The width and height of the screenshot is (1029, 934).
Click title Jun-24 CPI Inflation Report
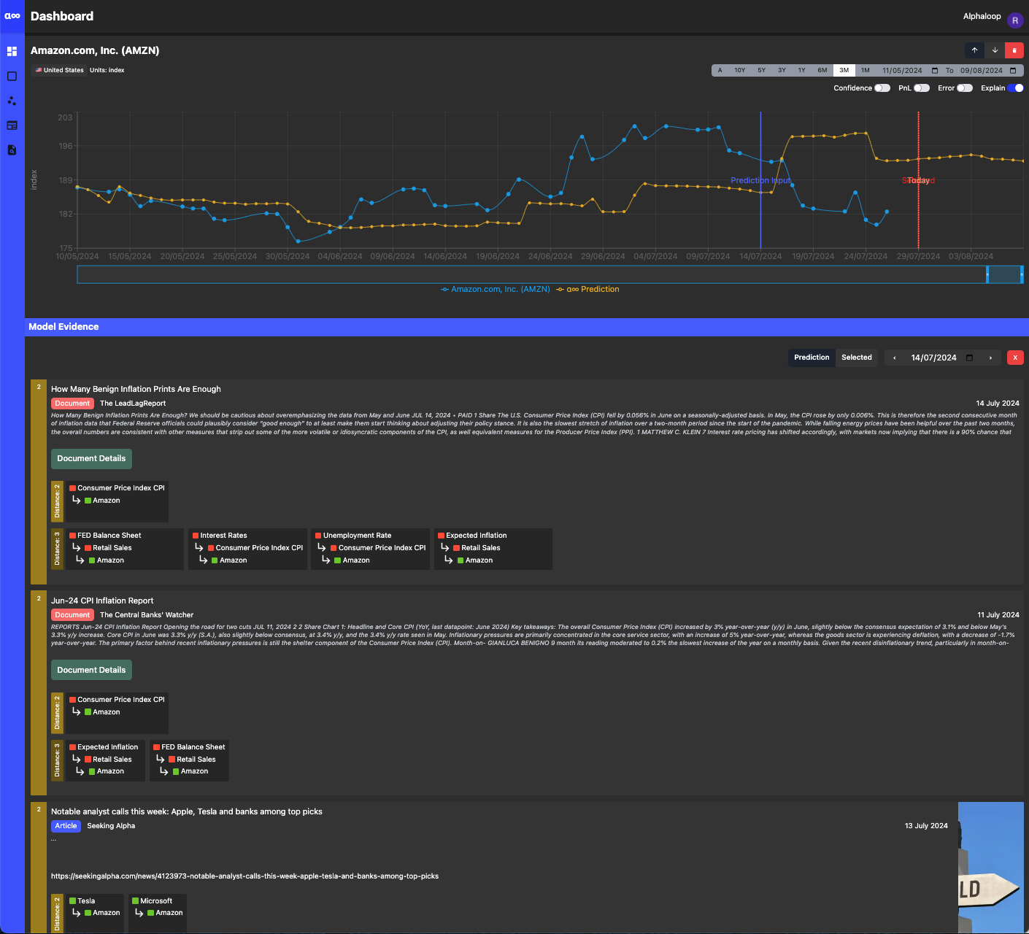pyautogui.click(x=102, y=601)
